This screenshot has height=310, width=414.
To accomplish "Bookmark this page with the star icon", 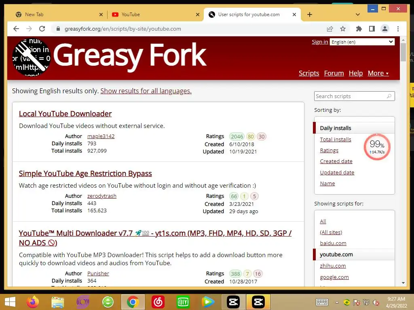I will [343, 29].
